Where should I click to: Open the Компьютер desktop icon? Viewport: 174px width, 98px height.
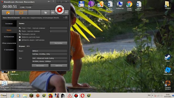(x=120, y=5)
